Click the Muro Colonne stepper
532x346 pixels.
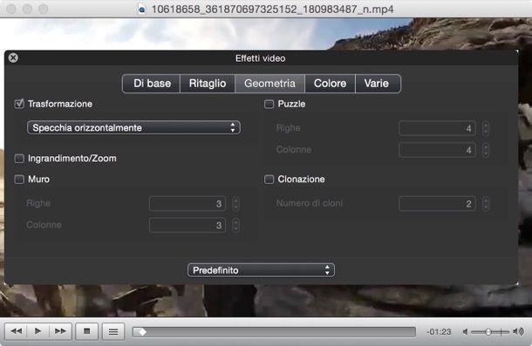(x=235, y=225)
